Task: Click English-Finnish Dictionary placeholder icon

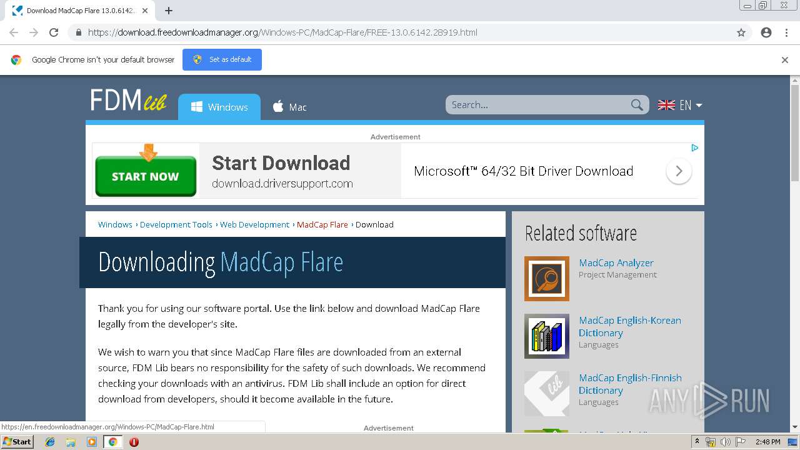Action: 547,394
